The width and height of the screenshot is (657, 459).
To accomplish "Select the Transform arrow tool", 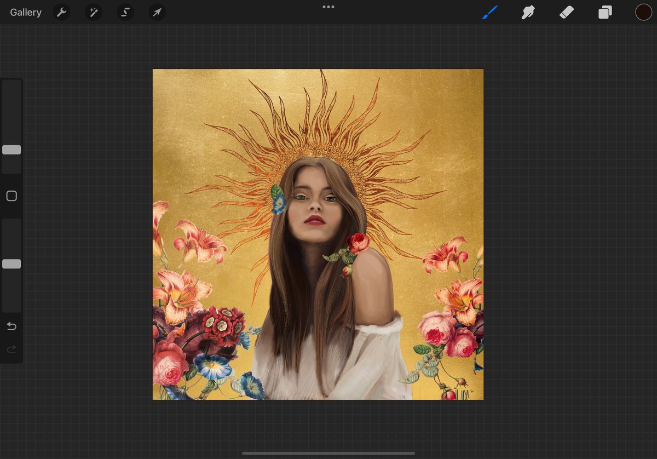I will click(x=157, y=12).
